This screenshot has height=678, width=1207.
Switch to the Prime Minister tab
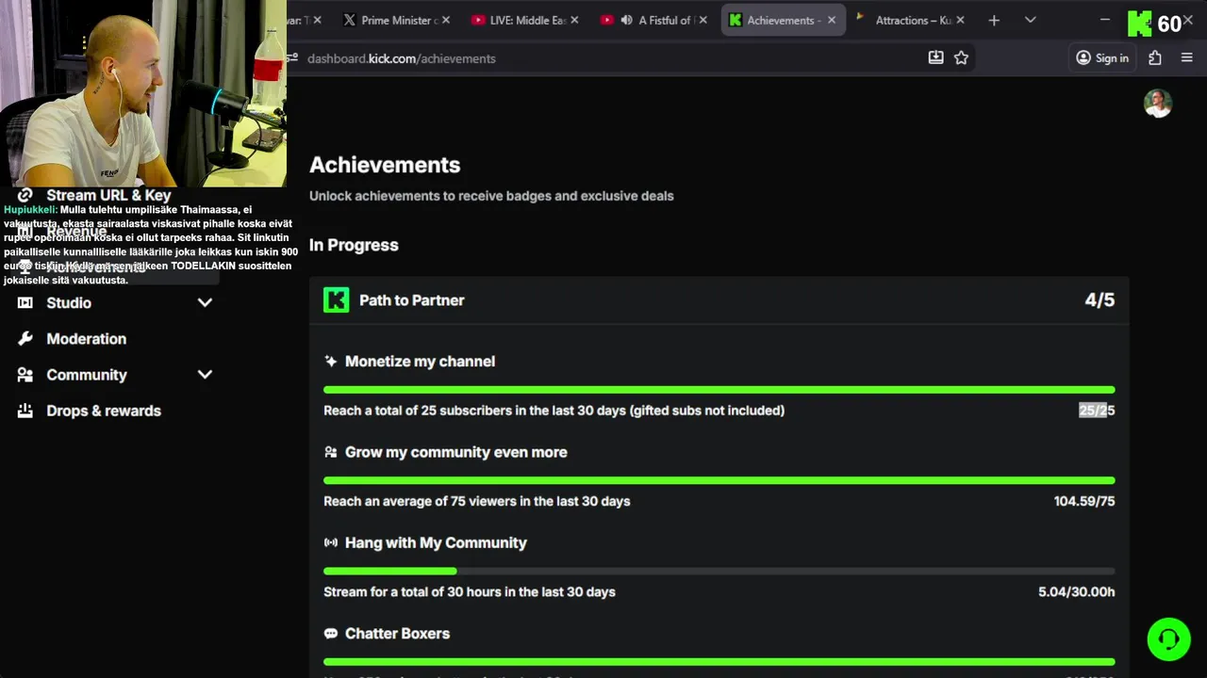396,20
